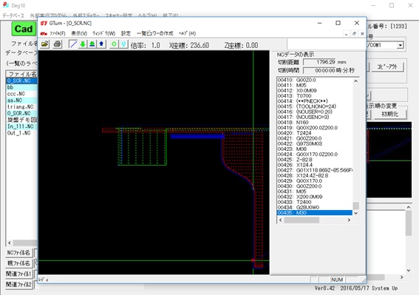Open the 表示(V) menu in GTurn

click(79, 33)
